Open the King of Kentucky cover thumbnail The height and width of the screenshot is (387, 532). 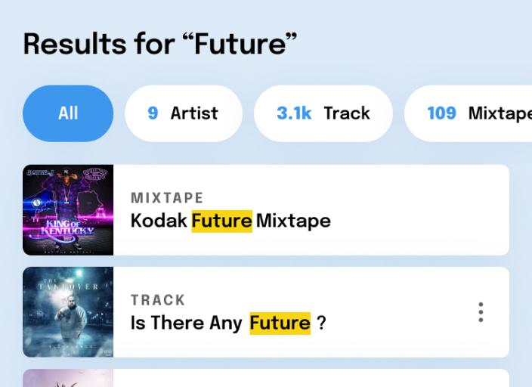(68, 210)
